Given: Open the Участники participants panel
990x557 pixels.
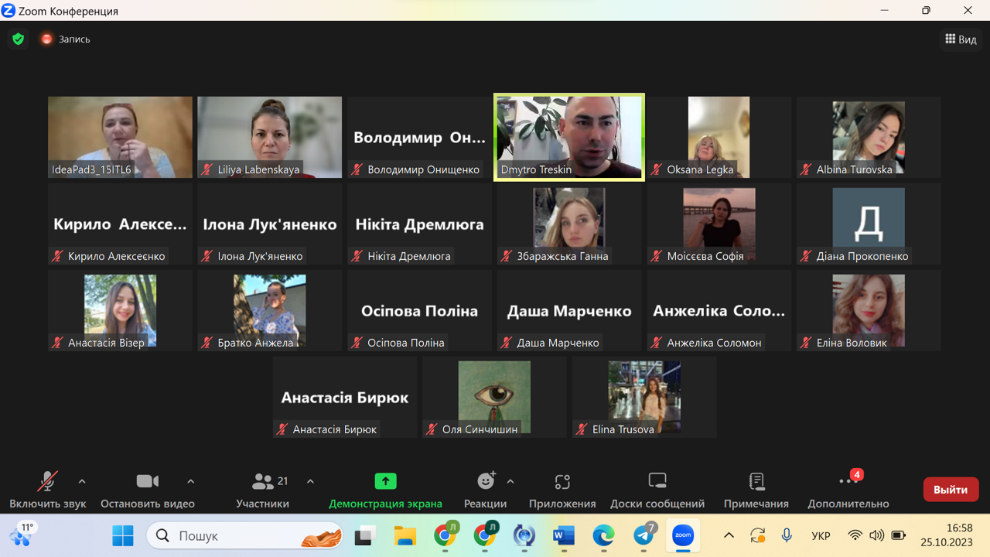Looking at the screenshot, I should click(x=263, y=490).
